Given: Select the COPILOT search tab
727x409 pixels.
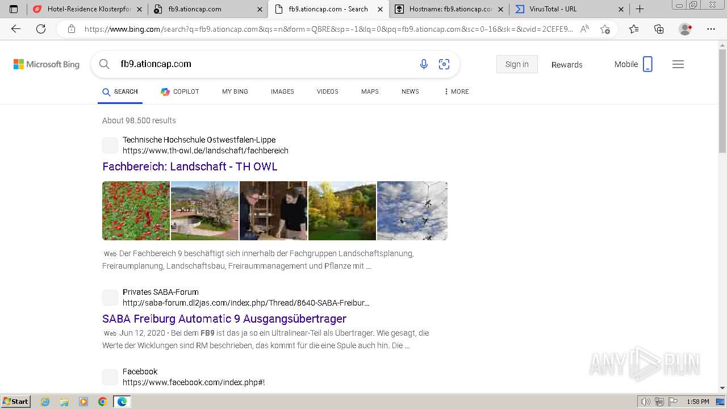Looking at the screenshot, I should click(x=180, y=91).
